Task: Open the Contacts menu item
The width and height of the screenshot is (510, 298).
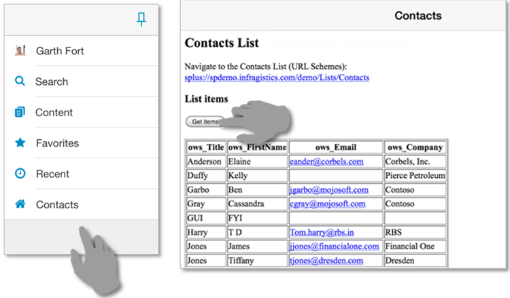Action: [x=57, y=204]
